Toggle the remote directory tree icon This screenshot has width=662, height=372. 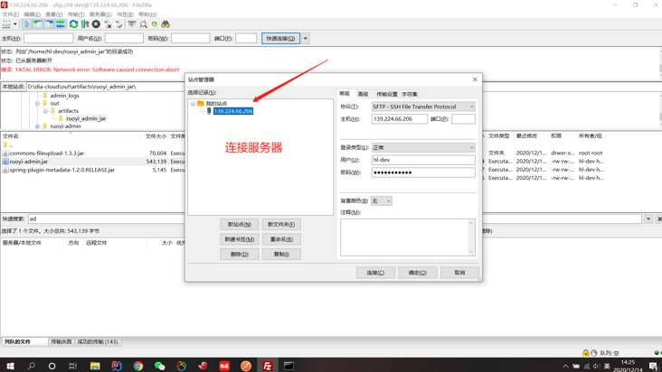tap(49, 24)
